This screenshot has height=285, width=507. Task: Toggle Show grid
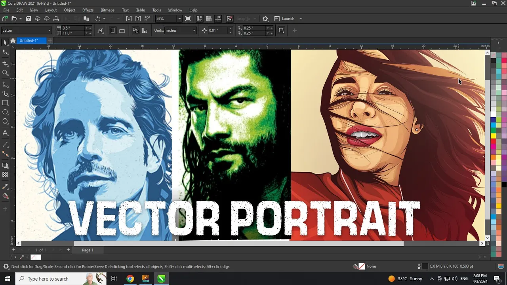(x=209, y=19)
